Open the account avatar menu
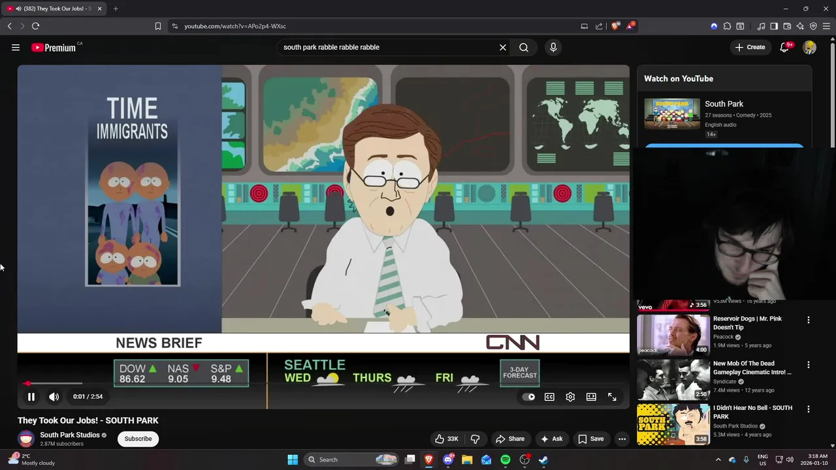 click(810, 47)
